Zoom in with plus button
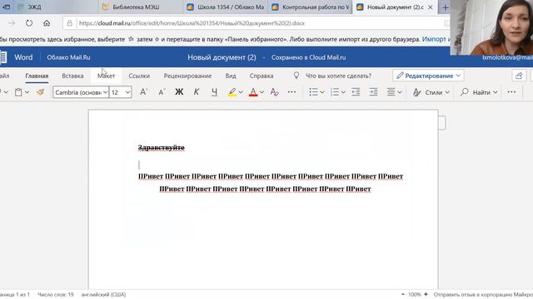The width and height of the screenshot is (533, 299). (x=426, y=294)
